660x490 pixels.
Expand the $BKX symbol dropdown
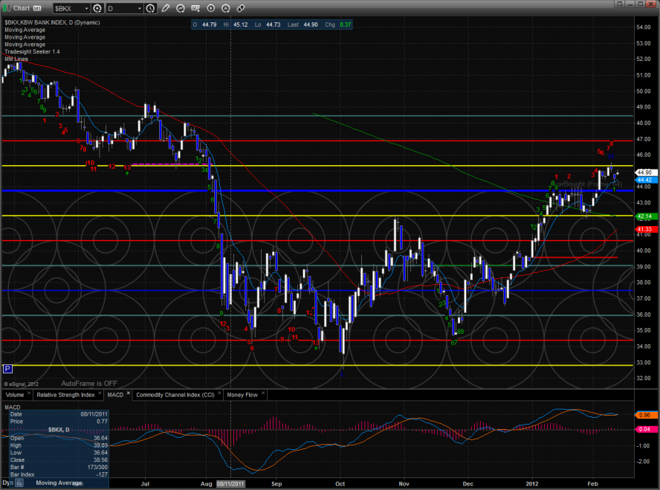pos(87,8)
